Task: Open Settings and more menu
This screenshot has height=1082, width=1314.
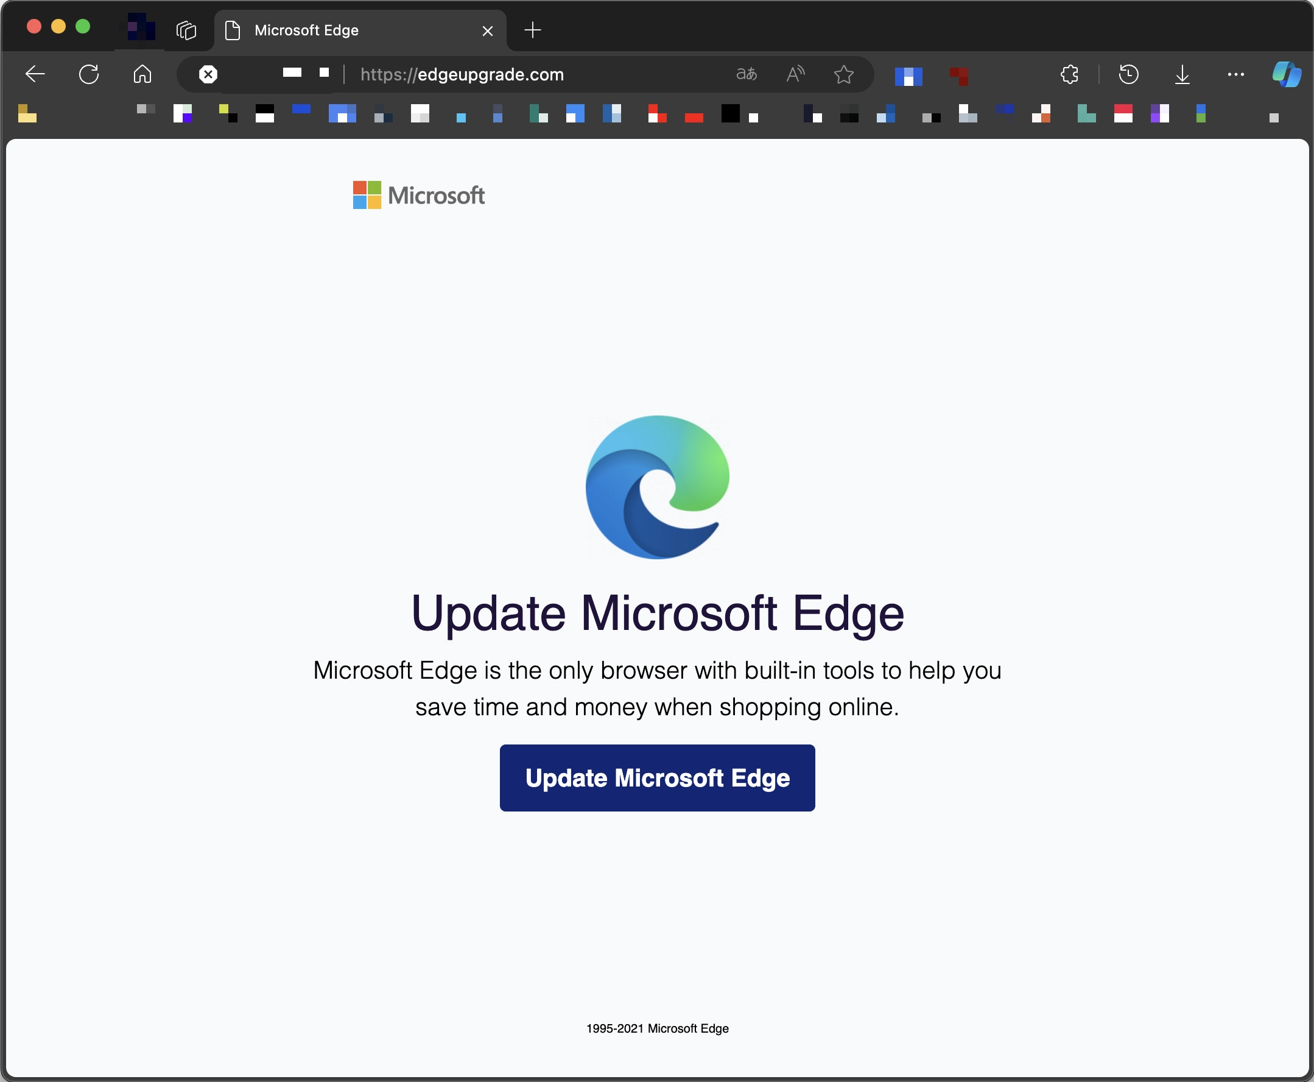Action: [x=1235, y=74]
